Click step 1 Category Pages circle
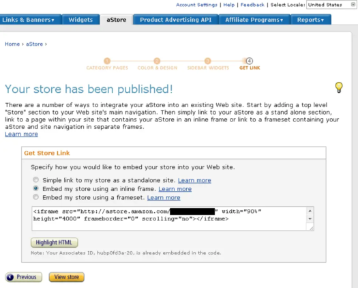 pyautogui.click(x=107, y=61)
